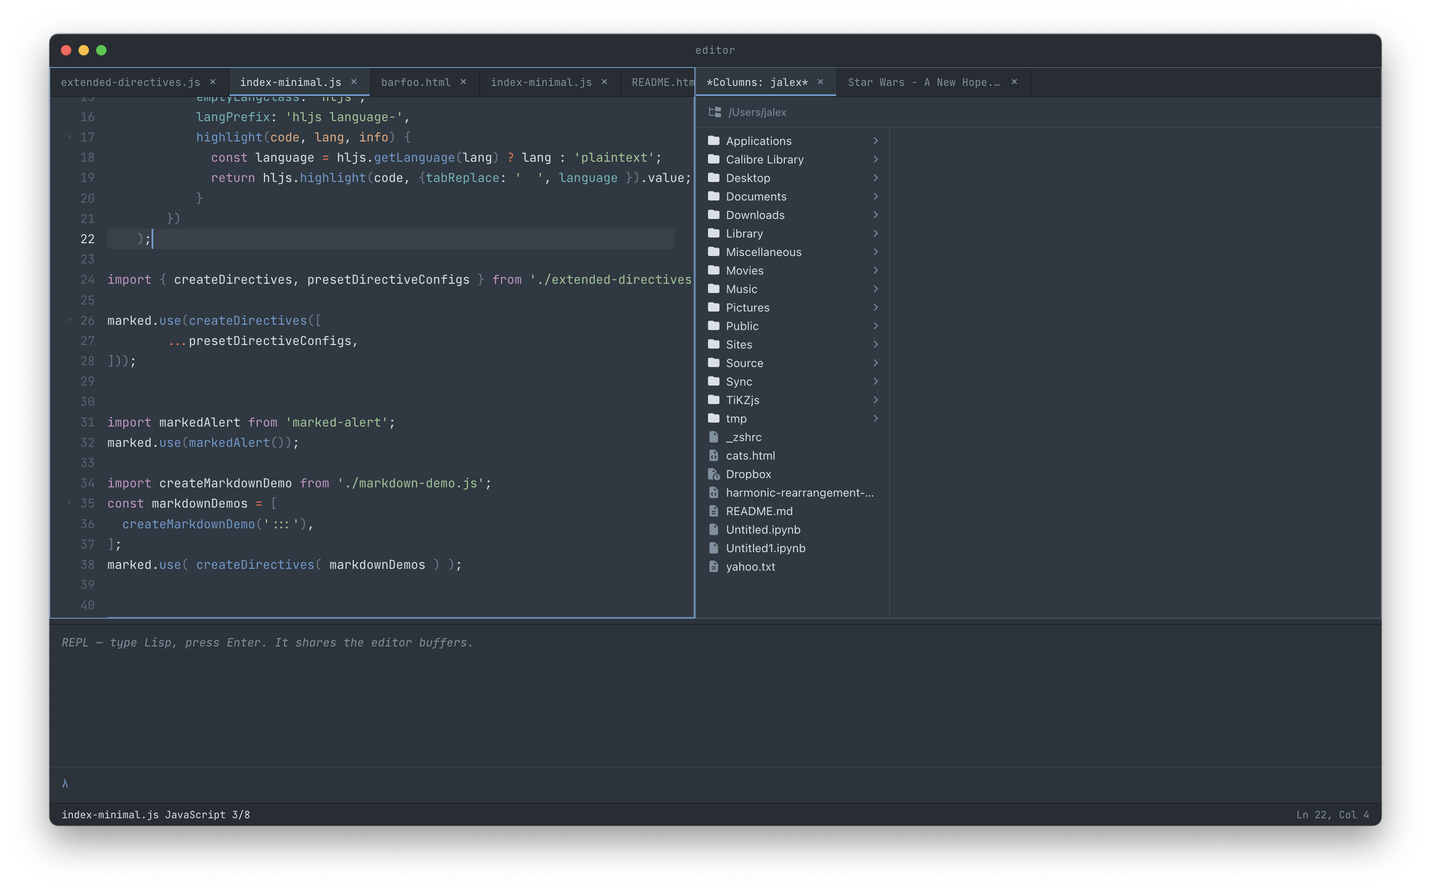Click the Documents folder icon
This screenshot has height=891, width=1431.
click(713, 196)
